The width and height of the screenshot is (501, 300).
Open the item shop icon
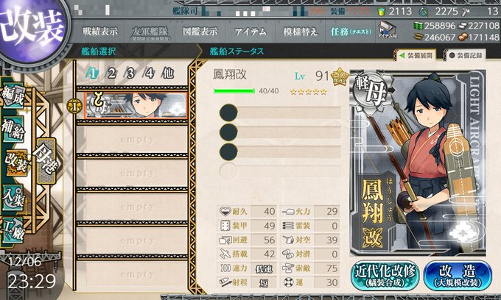point(387,31)
